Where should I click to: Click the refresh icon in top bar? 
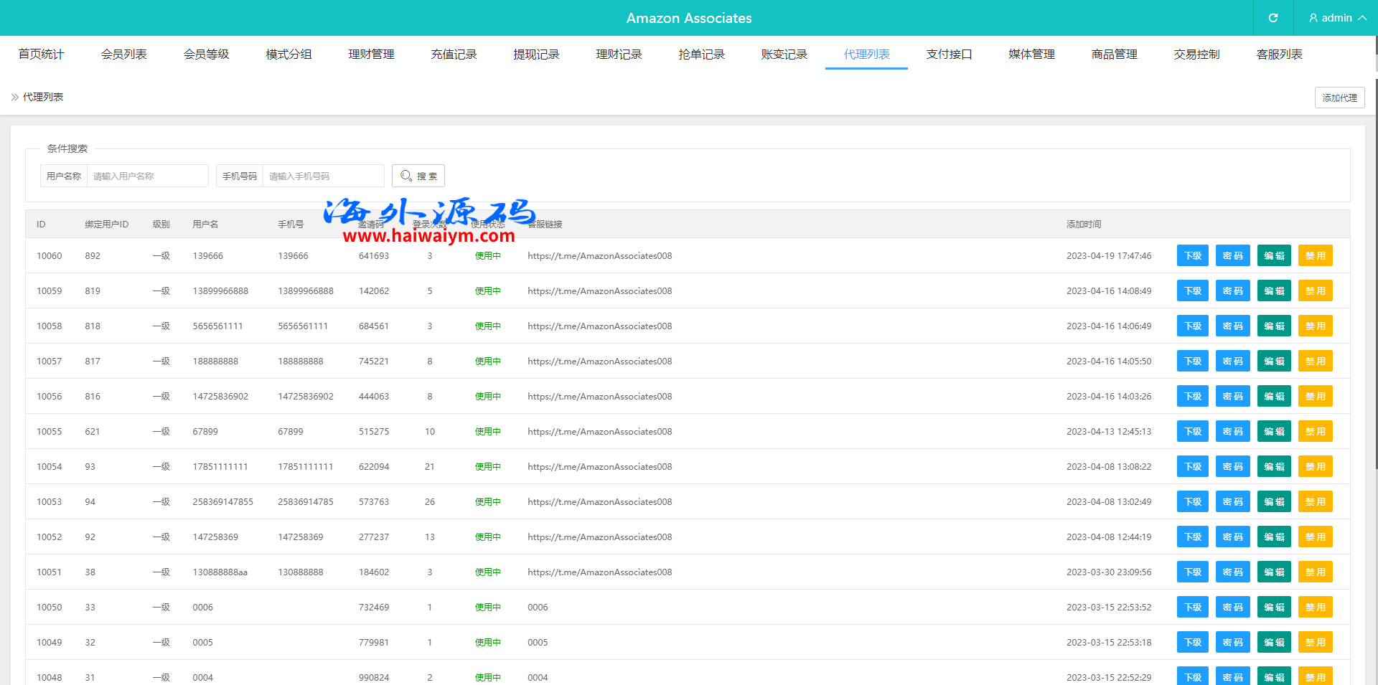pos(1272,18)
